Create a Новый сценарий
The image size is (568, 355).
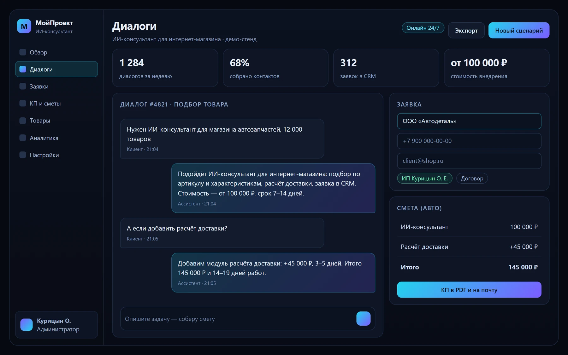pos(519,30)
